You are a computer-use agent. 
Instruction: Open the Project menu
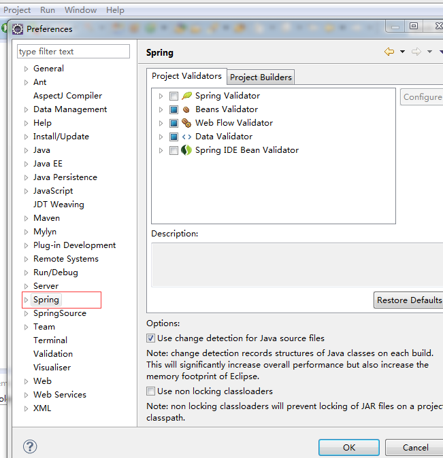17,10
